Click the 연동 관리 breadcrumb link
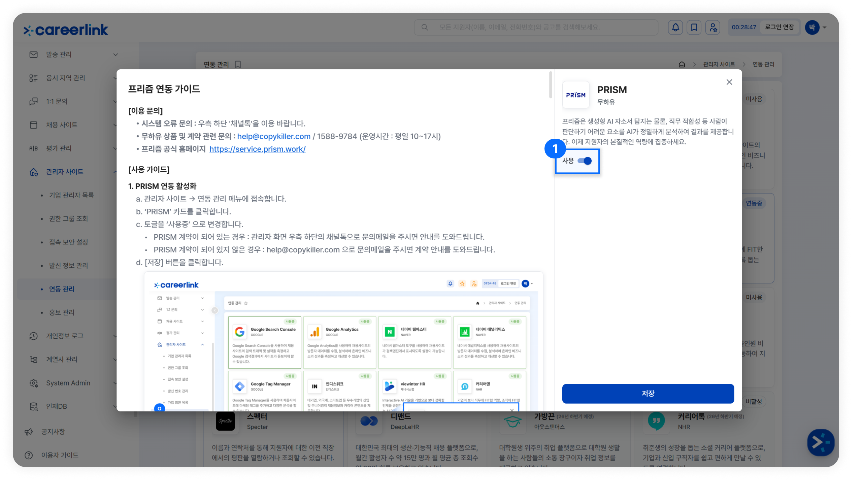The width and height of the screenshot is (852, 480). tap(763, 64)
